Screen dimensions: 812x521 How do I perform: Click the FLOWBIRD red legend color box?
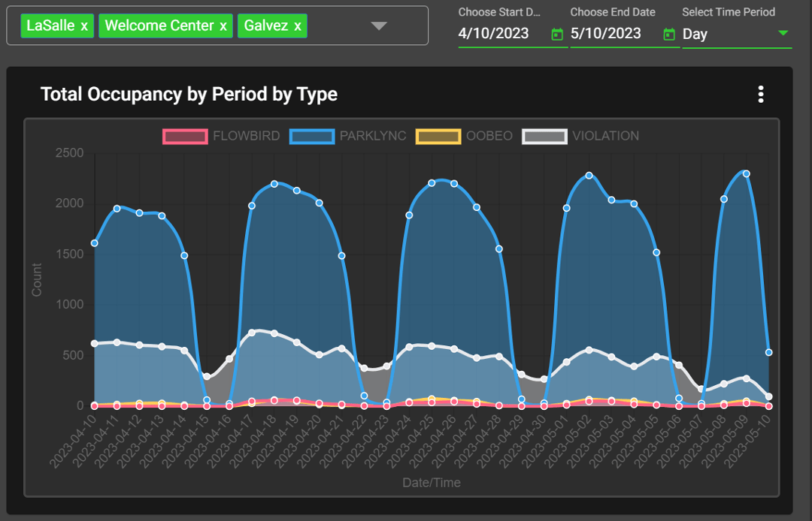point(185,136)
